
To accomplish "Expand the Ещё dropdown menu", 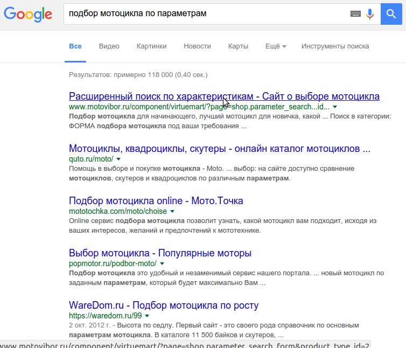I will (x=276, y=46).
